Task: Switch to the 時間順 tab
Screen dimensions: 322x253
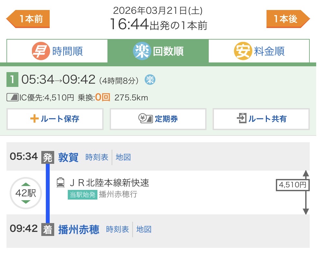Action: point(57,51)
